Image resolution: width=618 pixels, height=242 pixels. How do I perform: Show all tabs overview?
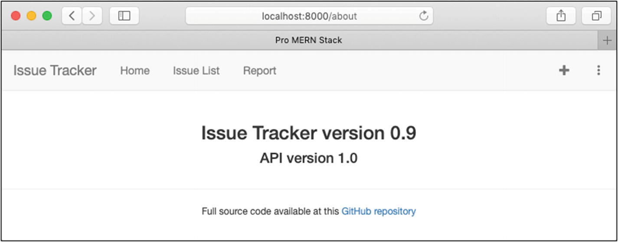[596, 16]
